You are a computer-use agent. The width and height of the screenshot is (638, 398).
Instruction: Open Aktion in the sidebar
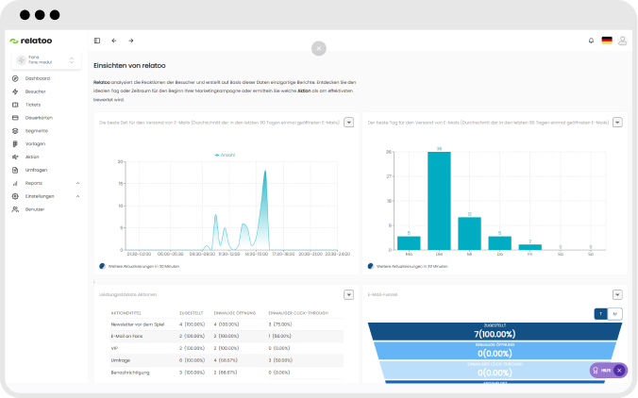pyautogui.click(x=32, y=157)
